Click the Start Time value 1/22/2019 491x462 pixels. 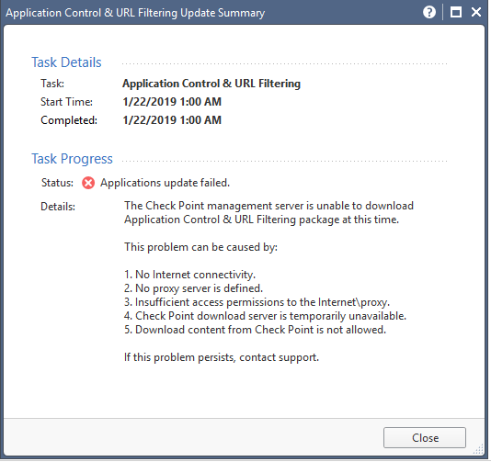(172, 102)
